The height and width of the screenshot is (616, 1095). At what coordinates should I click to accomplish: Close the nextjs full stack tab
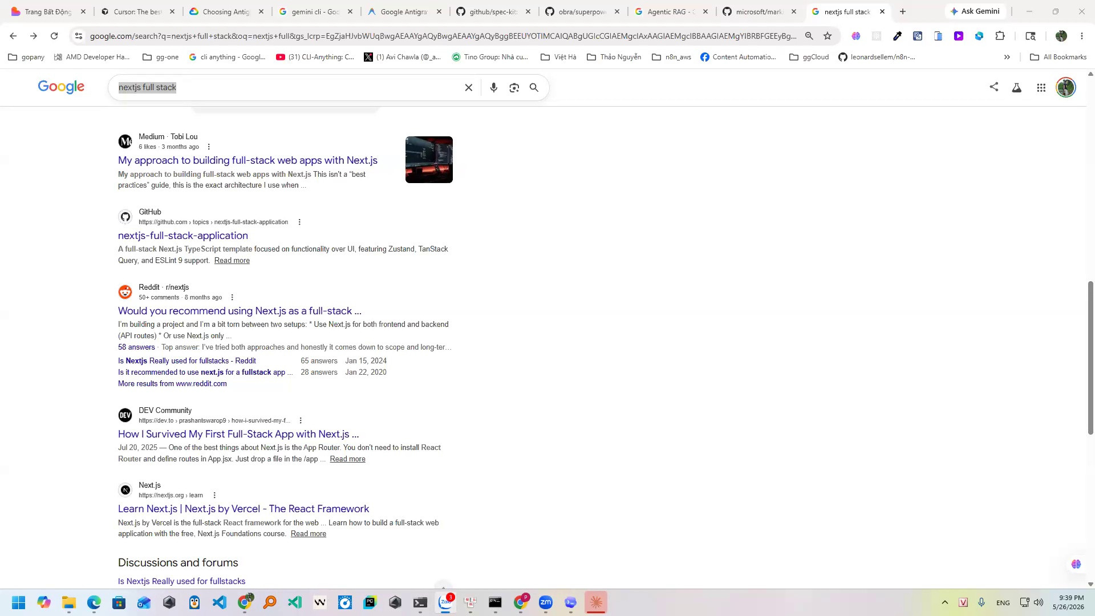click(x=882, y=11)
